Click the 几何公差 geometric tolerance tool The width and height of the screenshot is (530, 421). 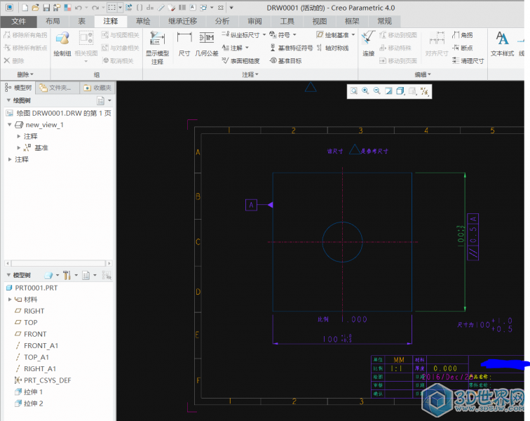(x=207, y=44)
